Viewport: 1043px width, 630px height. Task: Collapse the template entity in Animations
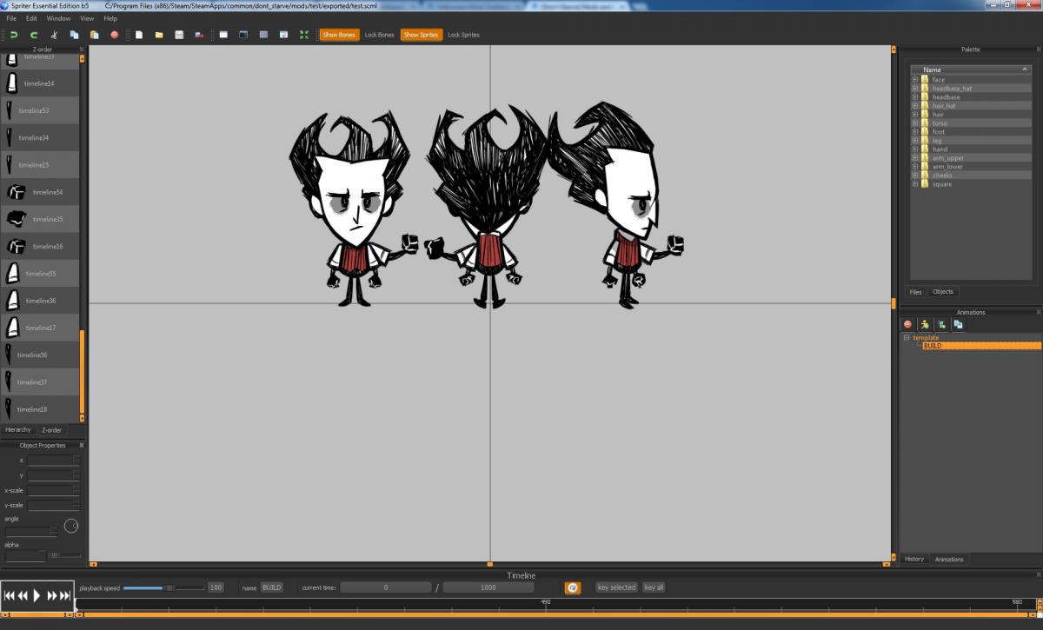click(x=907, y=337)
